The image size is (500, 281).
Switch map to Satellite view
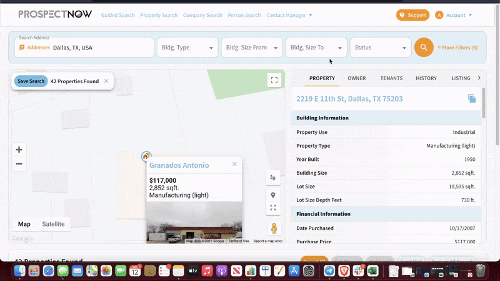[x=53, y=224]
